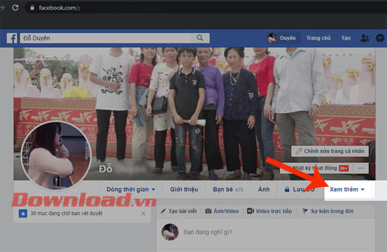Image resolution: width=387 pixels, height=252 pixels.
Task: Switch to the Ảnh tab
Action: [x=264, y=189]
